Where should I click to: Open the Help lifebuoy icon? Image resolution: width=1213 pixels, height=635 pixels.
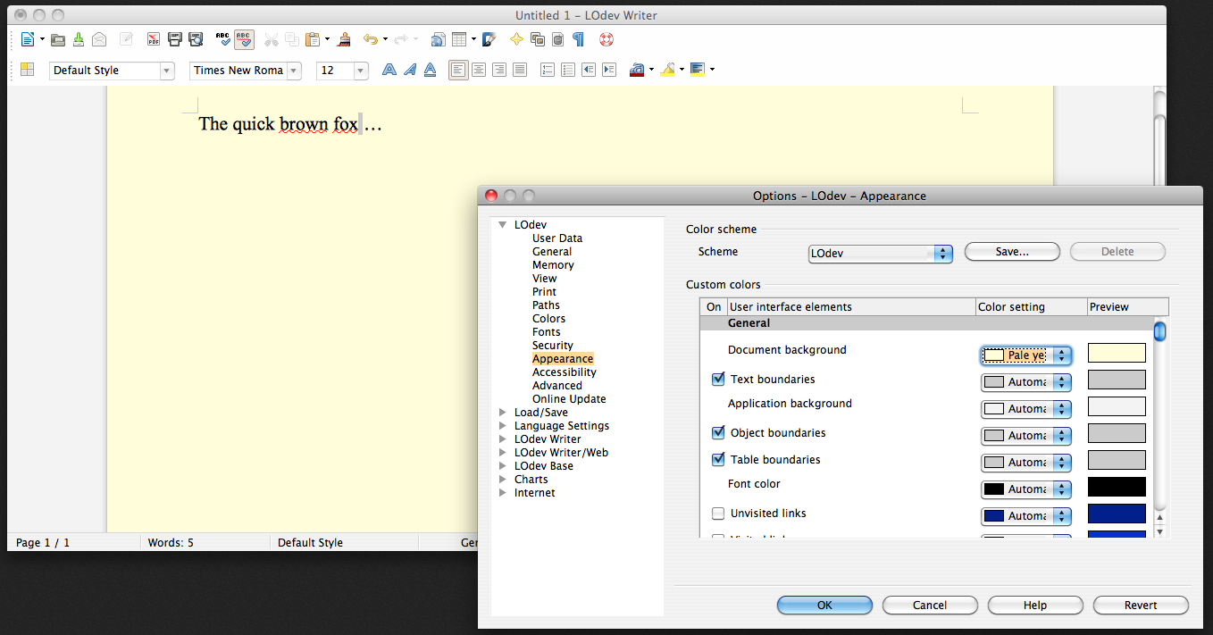[606, 39]
